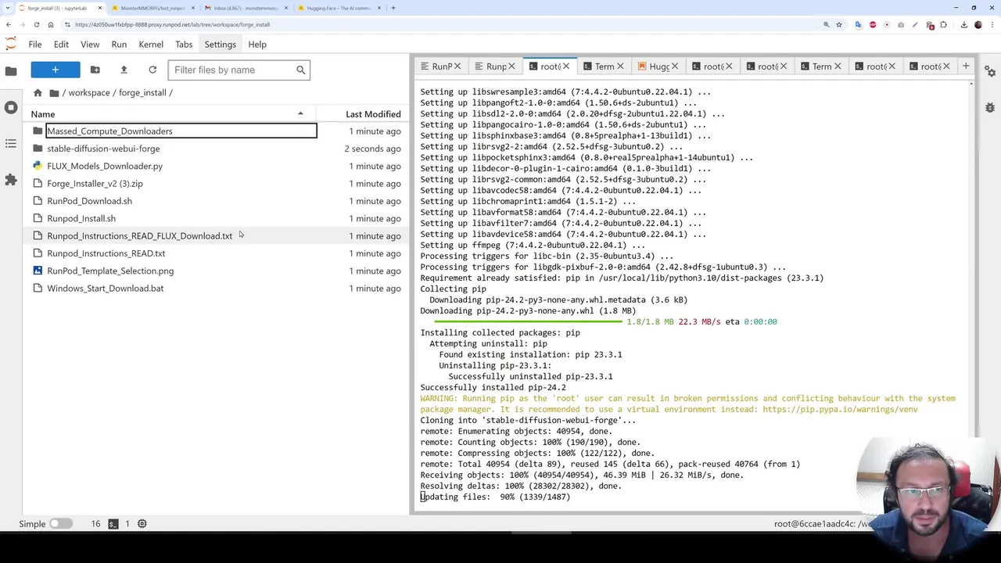1001x563 pixels.
Task: Click the browser home button
Action: coord(50,24)
